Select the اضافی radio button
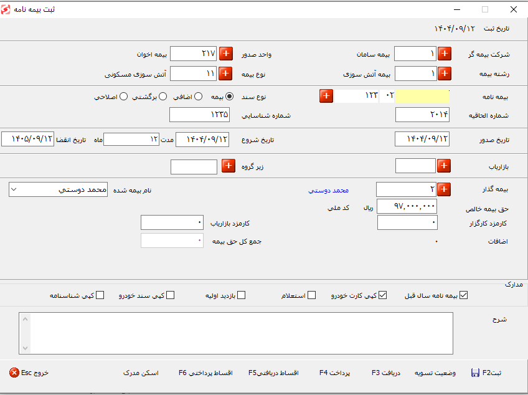This screenshot has width=528, height=395. (197, 97)
